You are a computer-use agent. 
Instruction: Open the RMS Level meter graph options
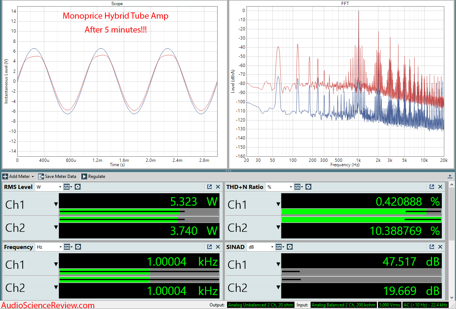(68, 187)
